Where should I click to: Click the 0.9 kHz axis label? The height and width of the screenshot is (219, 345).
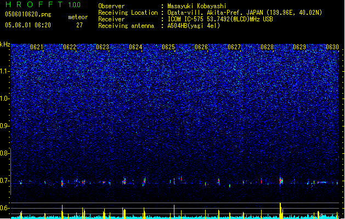tap(5, 126)
